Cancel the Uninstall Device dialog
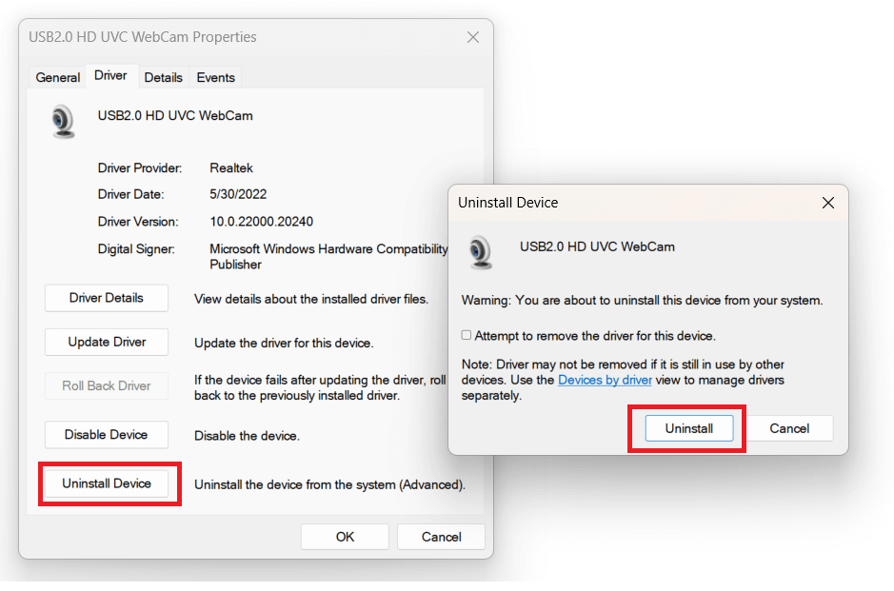This screenshot has height=591, width=894. click(x=789, y=428)
